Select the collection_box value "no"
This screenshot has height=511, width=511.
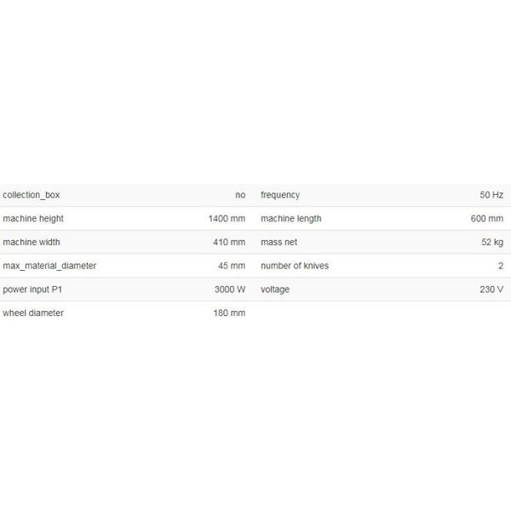point(240,195)
